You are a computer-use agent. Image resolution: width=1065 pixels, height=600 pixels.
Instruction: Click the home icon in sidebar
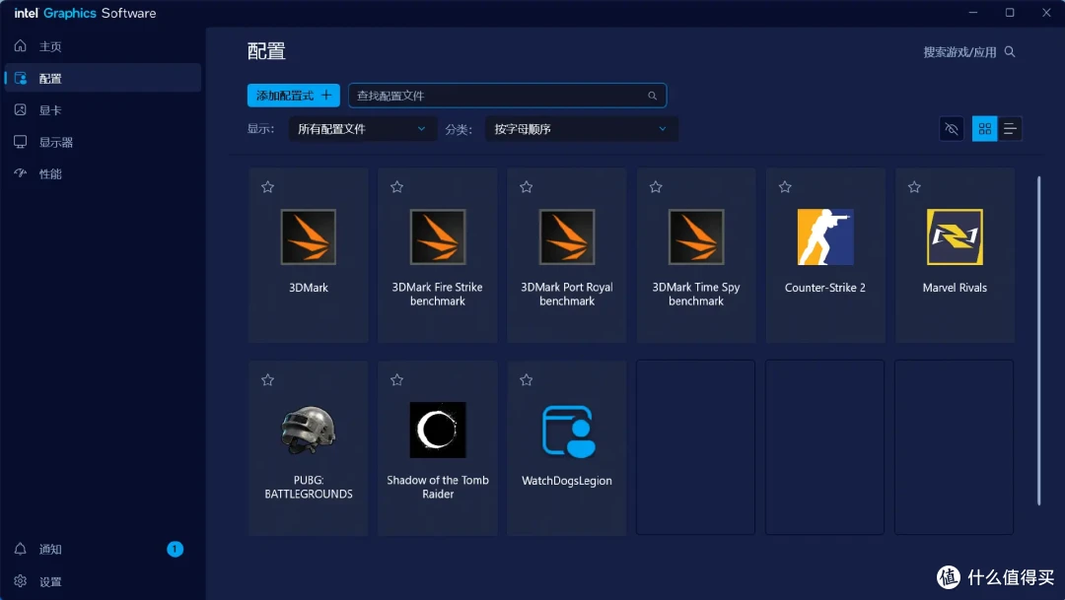pyautogui.click(x=21, y=45)
